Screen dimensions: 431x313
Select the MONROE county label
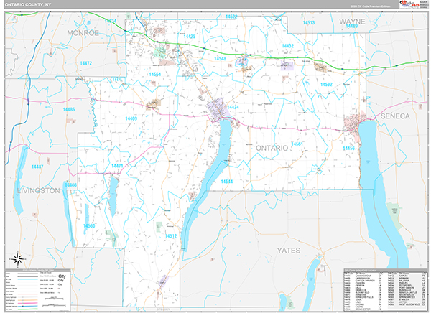click(83, 33)
